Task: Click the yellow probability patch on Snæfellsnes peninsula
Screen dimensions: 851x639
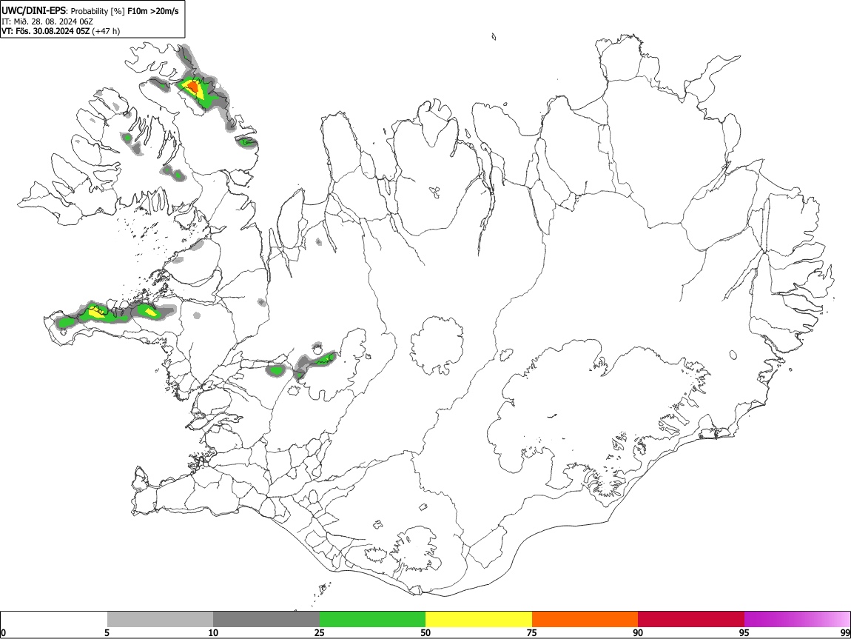Action: pyautogui.click(x=97, y=312)
